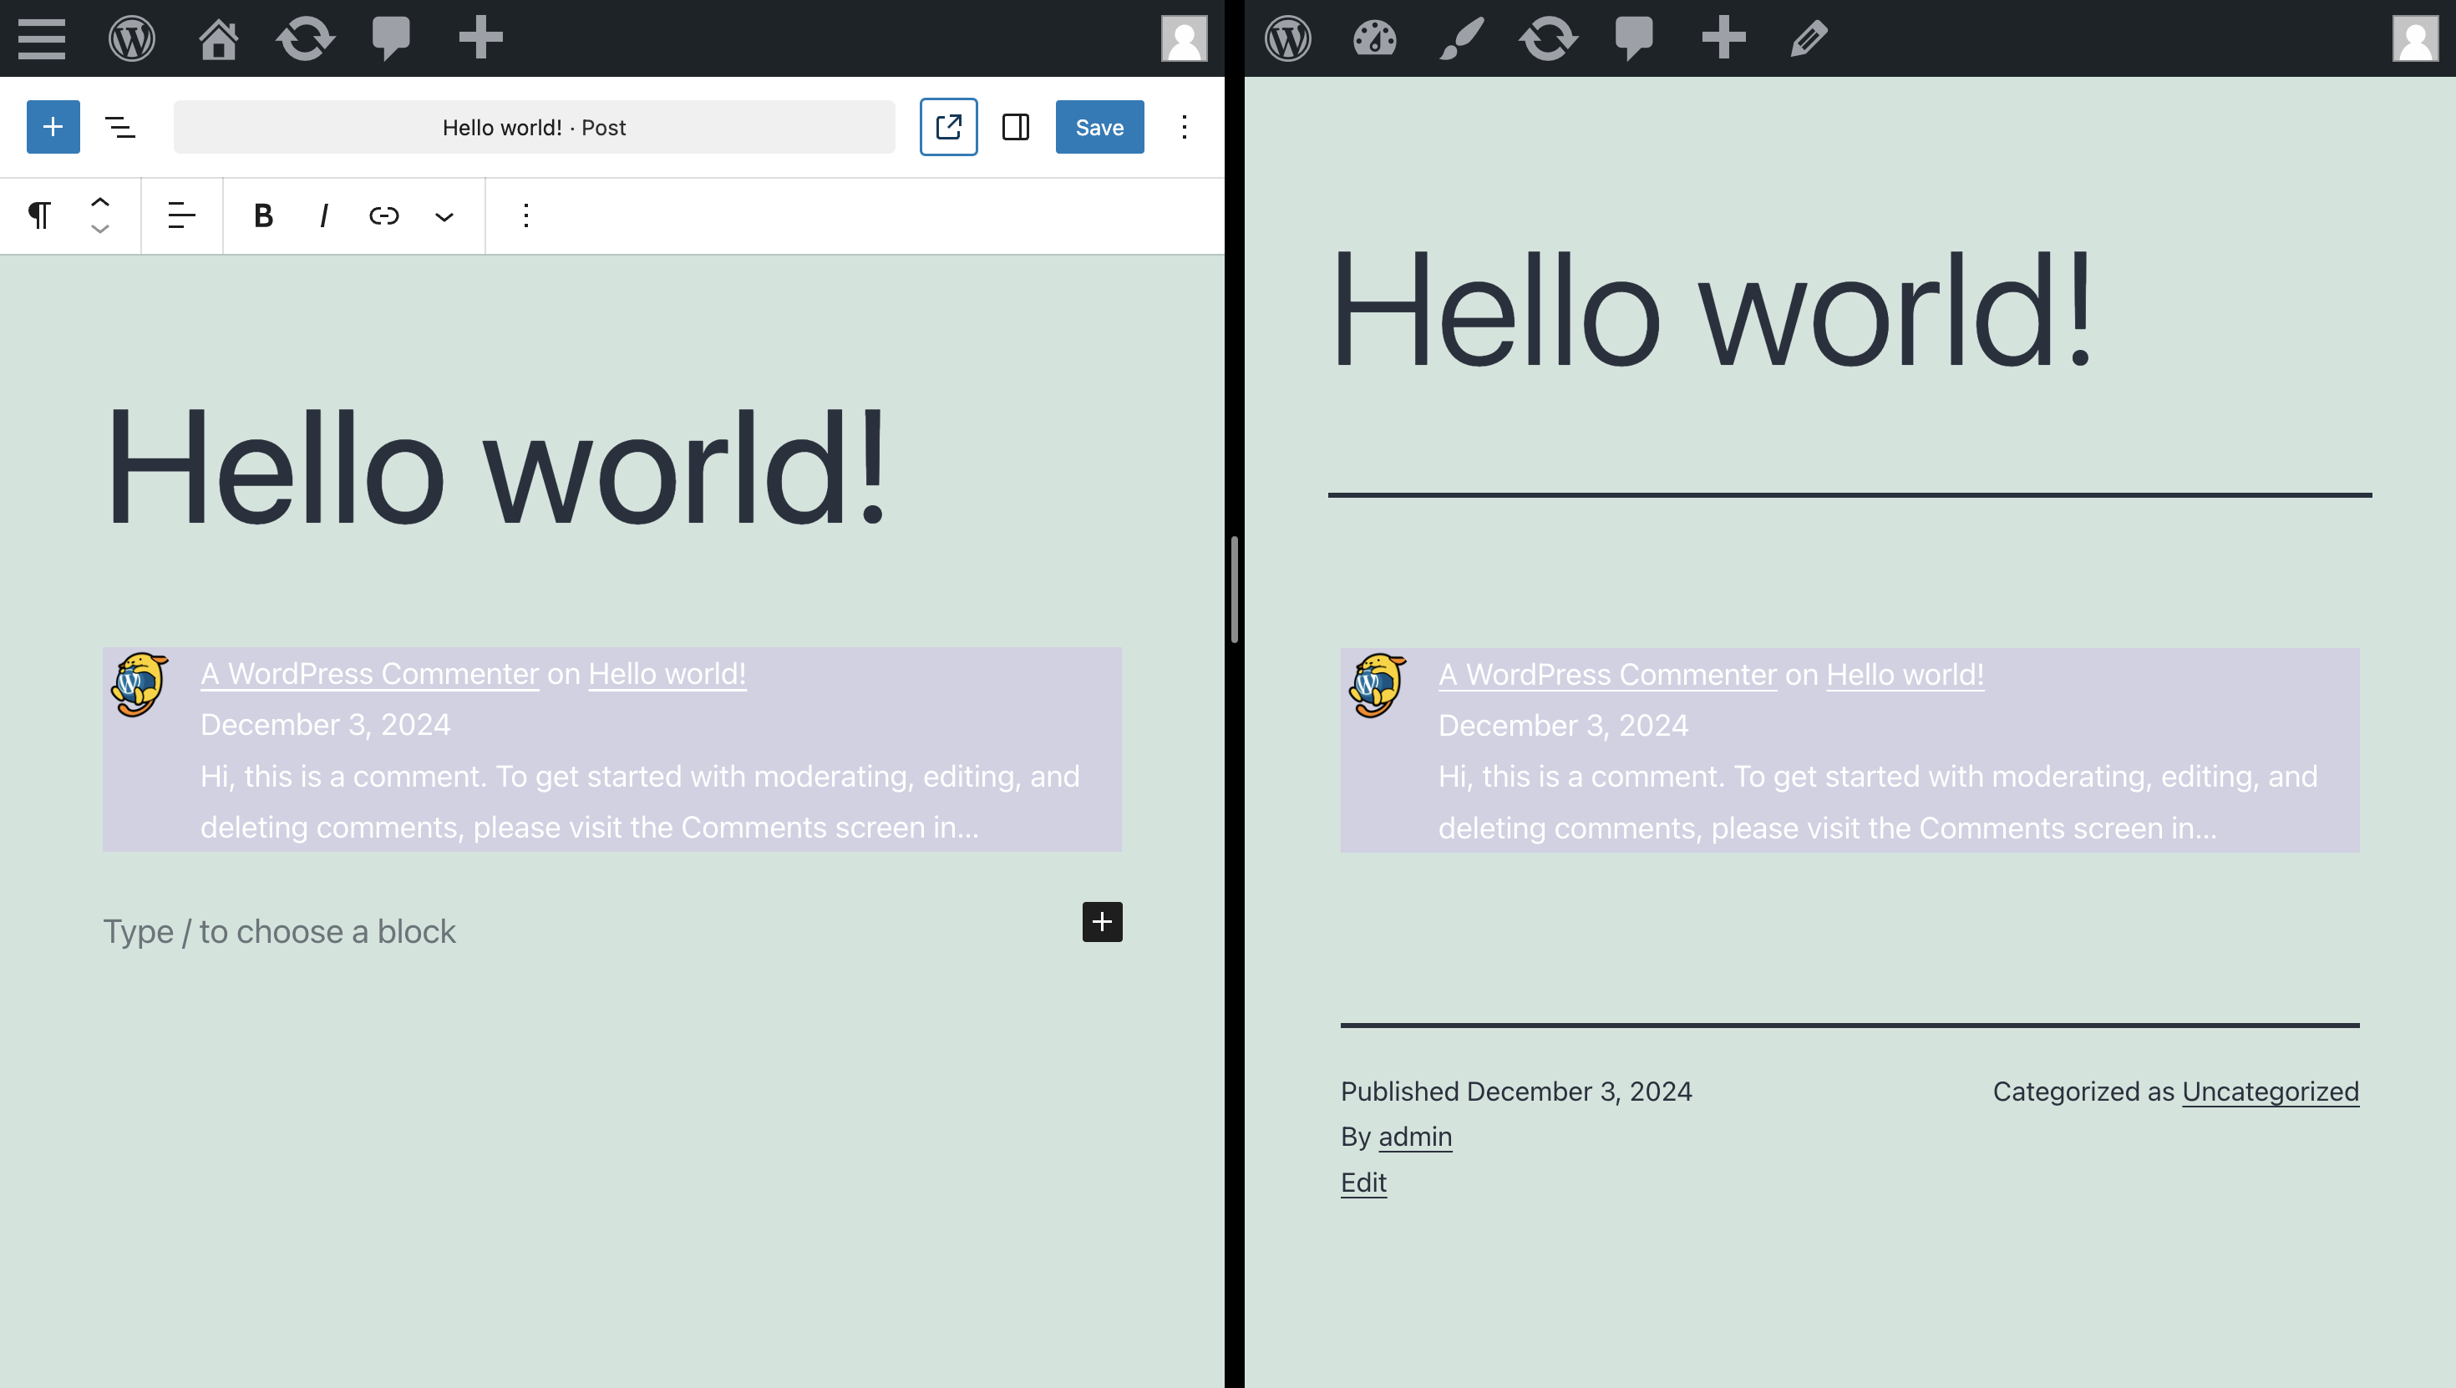2456x1388 pixels.
Task: Toggle italic formatting
Action: [x=323, y=215]
